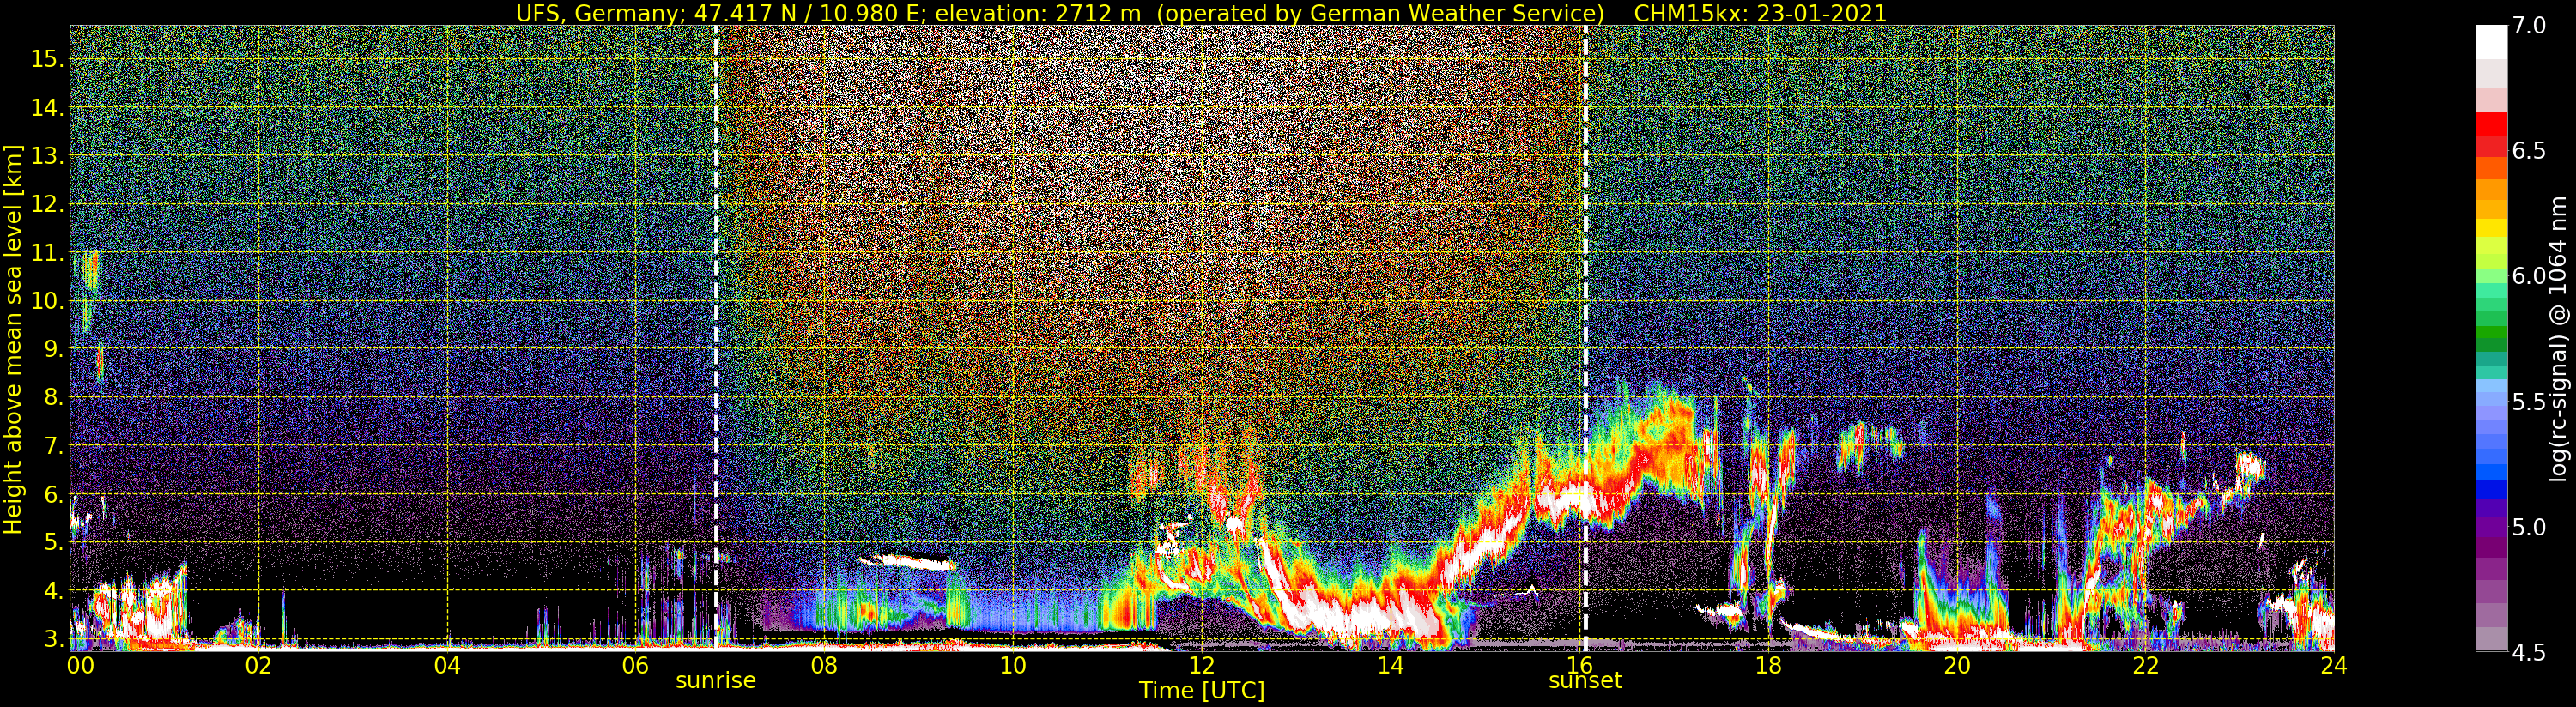
Task: Click the '11.' height tick label
Action: coord(47,253)
